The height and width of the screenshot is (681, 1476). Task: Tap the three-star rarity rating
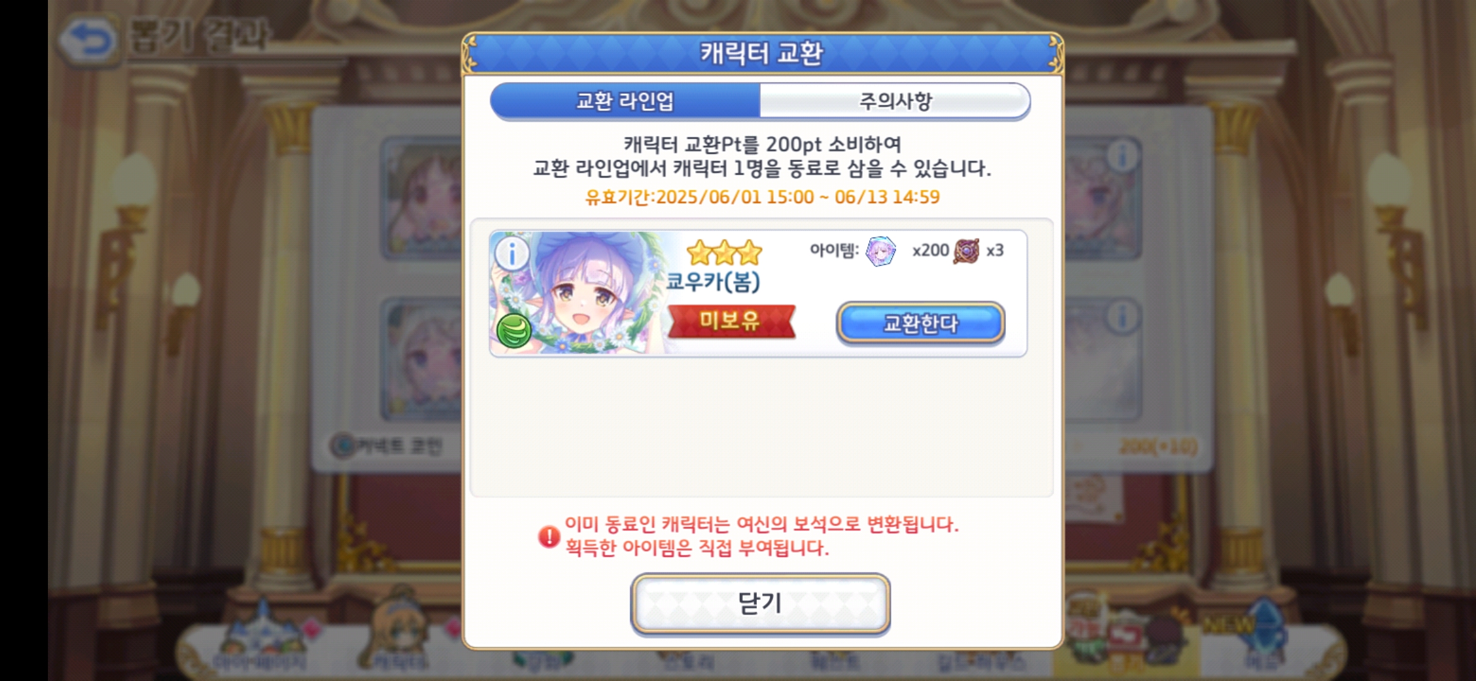[x=724, y=253]
